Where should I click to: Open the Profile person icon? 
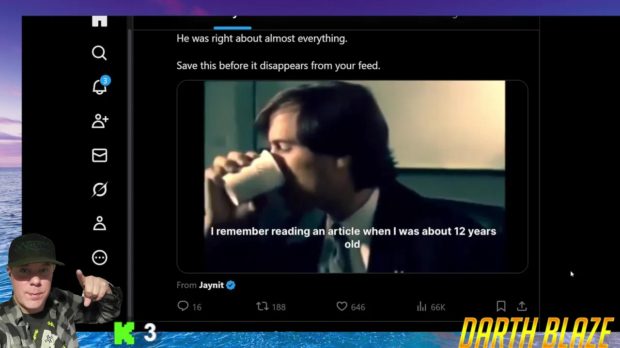click(x=99, y=223)
